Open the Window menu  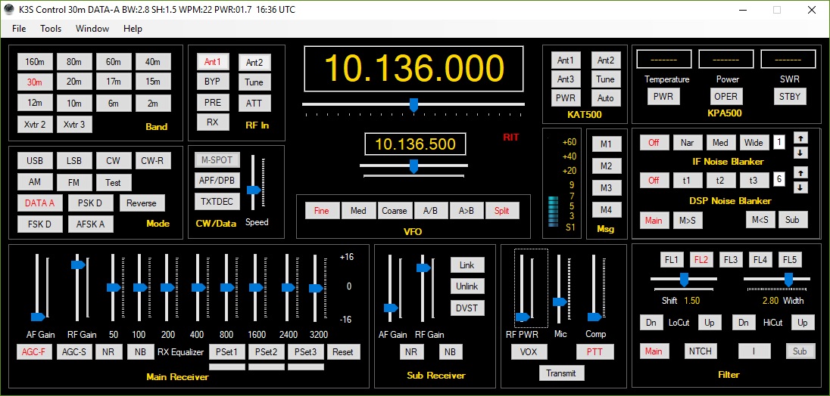[x=92, y=29]
